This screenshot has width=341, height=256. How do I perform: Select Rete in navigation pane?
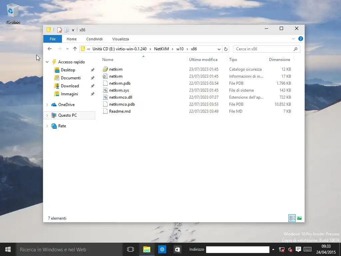point(62,126)
